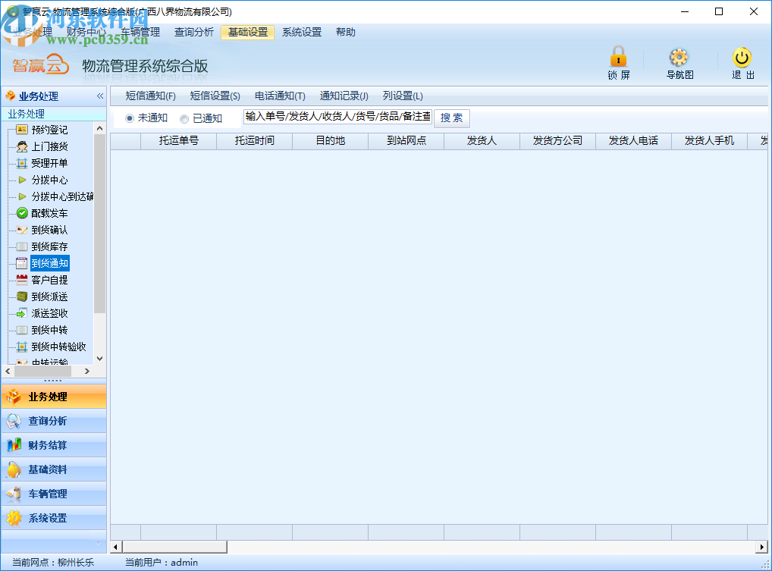Screen dimensions: 772x571
Task: Open the 车辆管理 menu
Action: 140,32
